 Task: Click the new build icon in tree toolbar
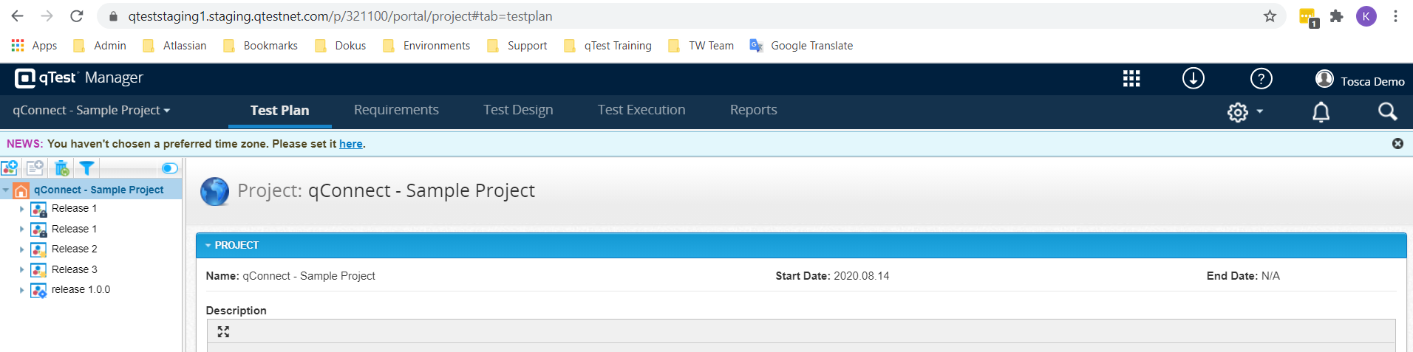pos(35,168)
